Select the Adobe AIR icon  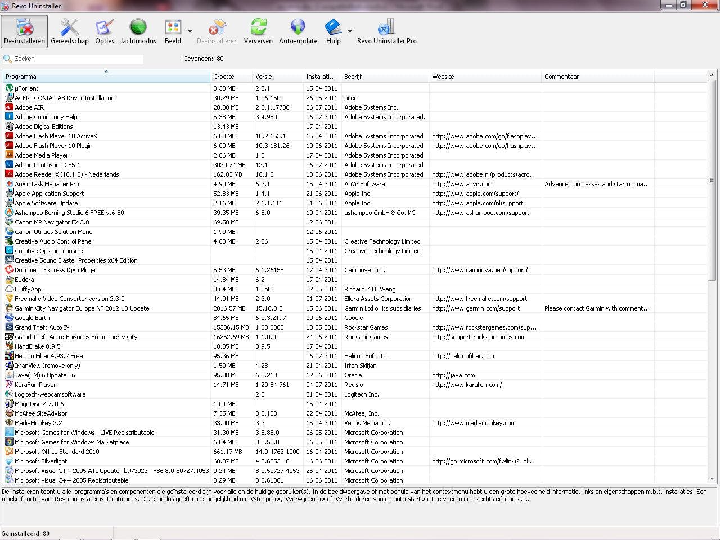pos(10,107)
